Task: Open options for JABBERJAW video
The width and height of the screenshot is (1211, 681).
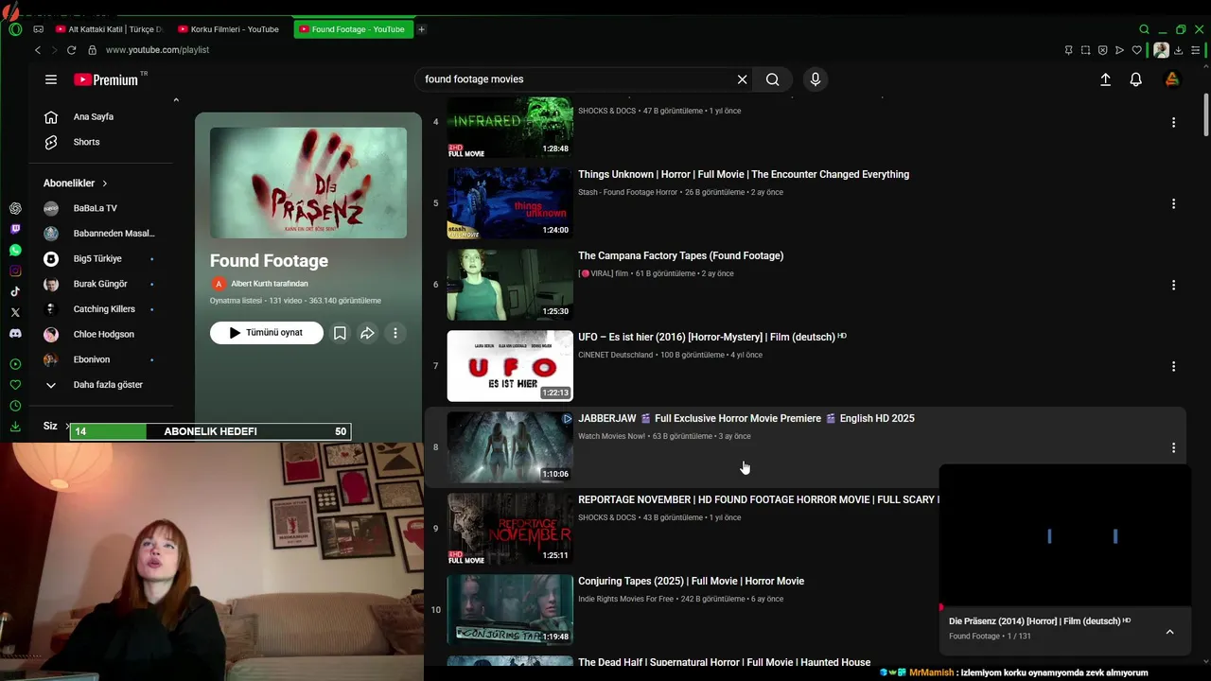Action: click(1173, 447)
